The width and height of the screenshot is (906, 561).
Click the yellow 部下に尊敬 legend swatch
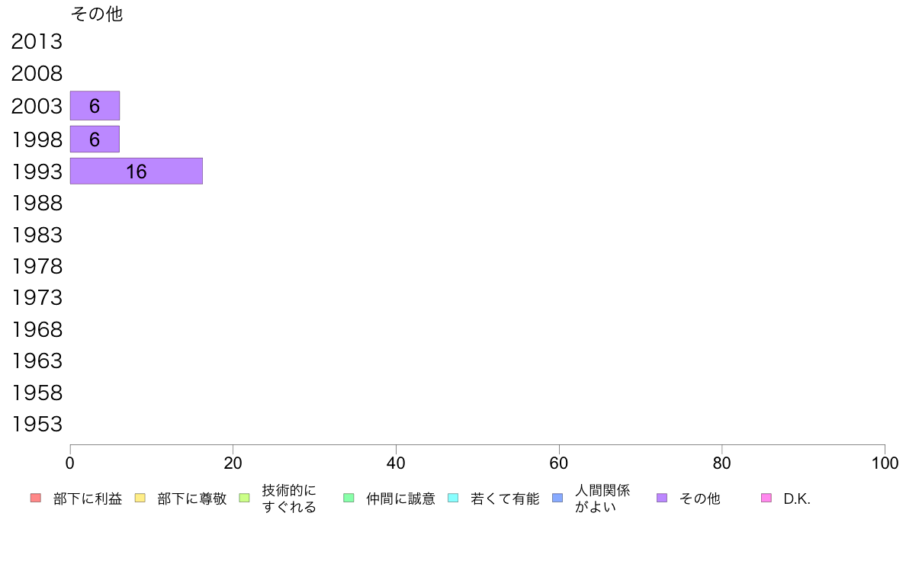140,498
